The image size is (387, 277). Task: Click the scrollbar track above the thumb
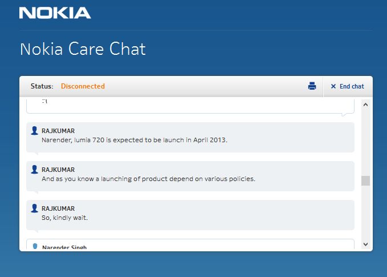coord(365,143)
